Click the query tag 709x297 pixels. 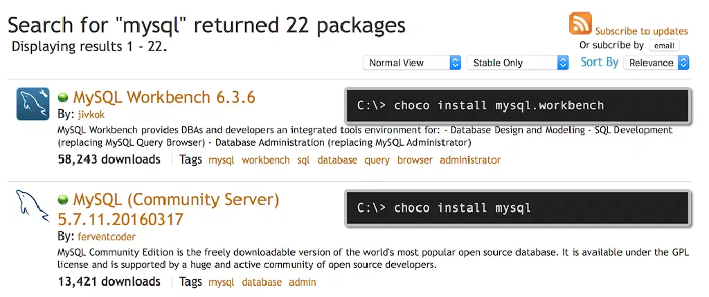point(377,160)
